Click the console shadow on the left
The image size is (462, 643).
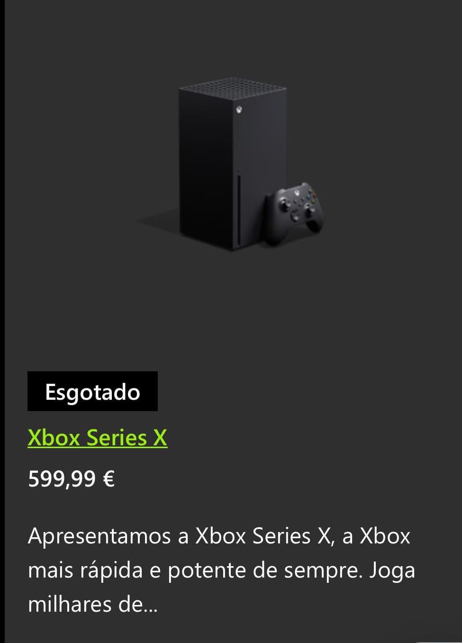(156, 221)
